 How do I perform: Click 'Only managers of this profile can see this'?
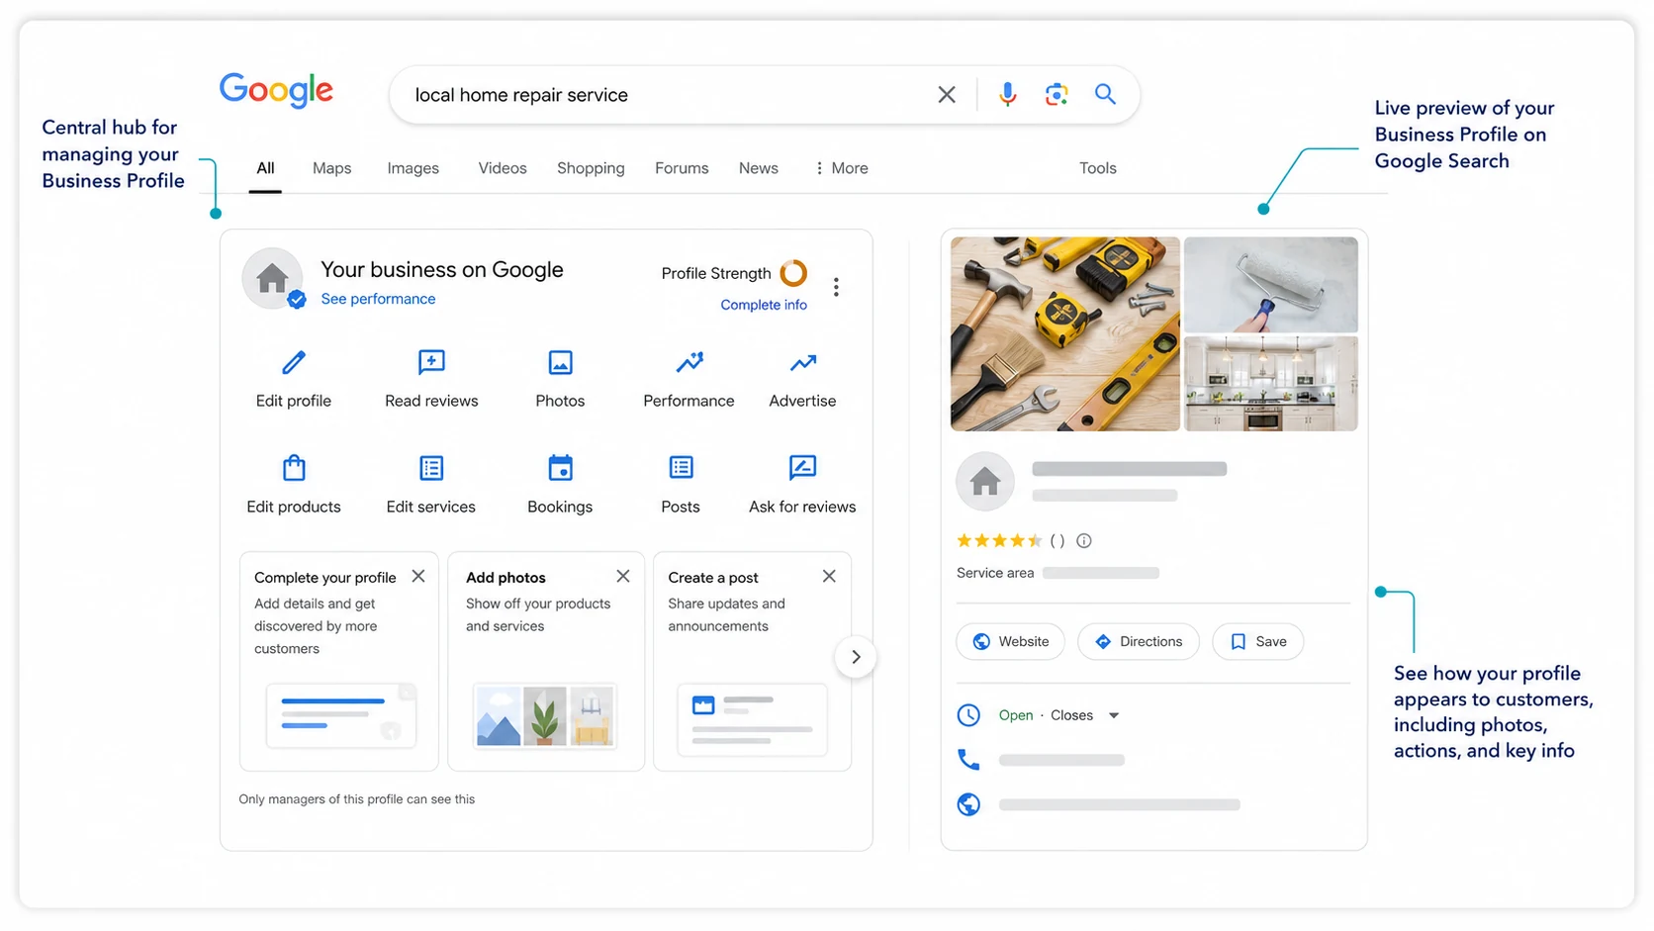click(357, 799)
